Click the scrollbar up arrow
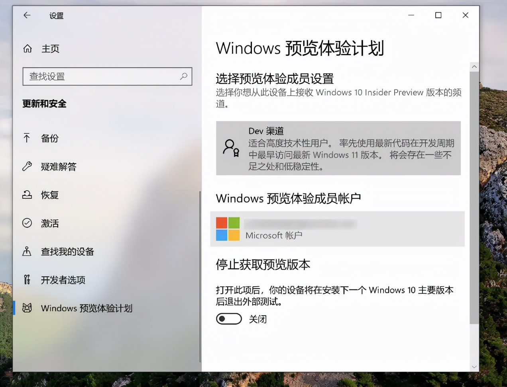This screenshot has height=387, width=507. click(x=474, y=66)
